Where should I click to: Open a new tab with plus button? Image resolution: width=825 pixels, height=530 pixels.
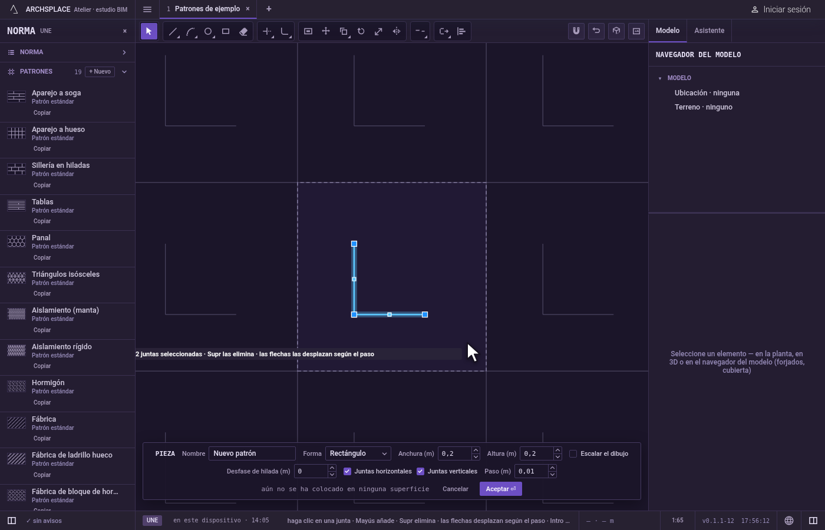tap(269, 9)
